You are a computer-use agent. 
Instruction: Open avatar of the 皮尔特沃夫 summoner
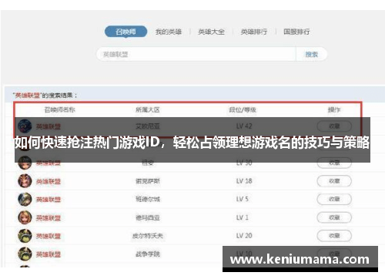25,236
